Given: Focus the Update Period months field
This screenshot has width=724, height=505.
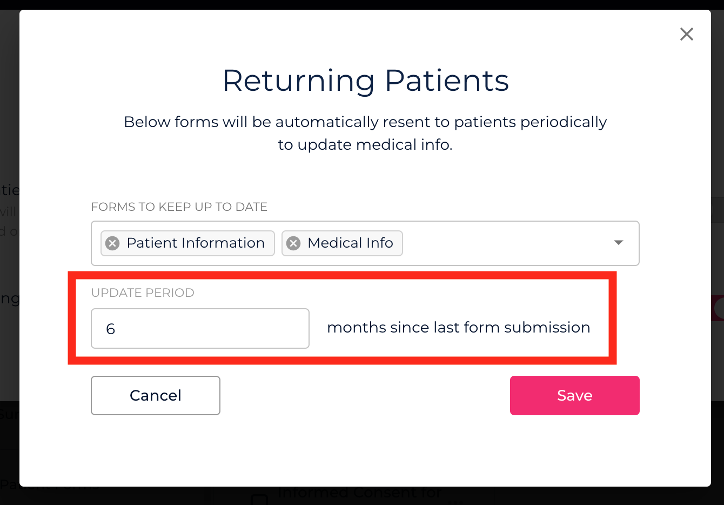Looking at the screenshot, I should tap(200, 328).
